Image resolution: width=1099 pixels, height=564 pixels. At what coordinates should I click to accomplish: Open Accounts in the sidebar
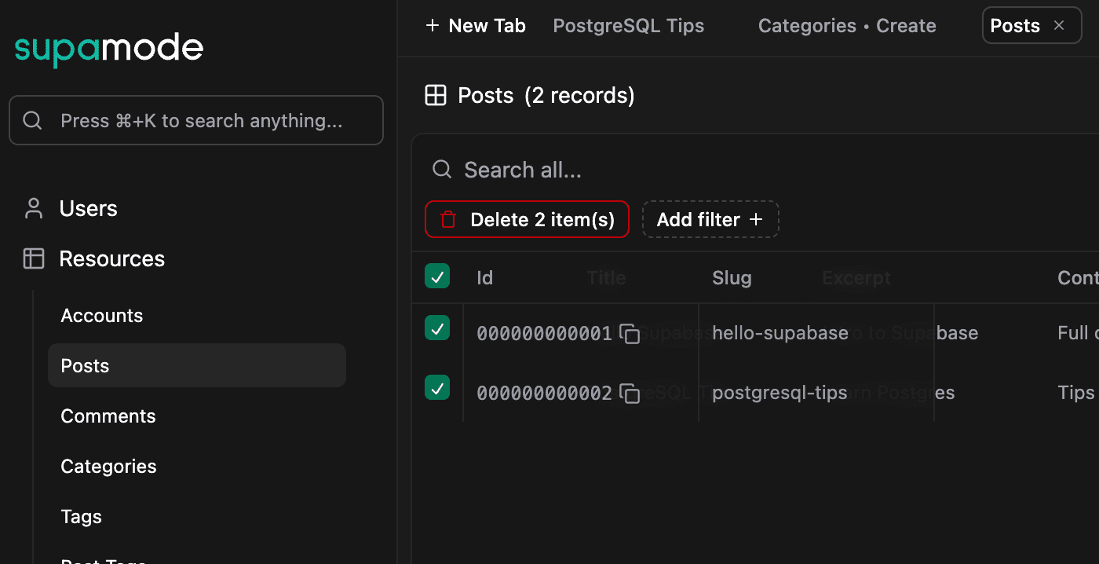(102, 316)
